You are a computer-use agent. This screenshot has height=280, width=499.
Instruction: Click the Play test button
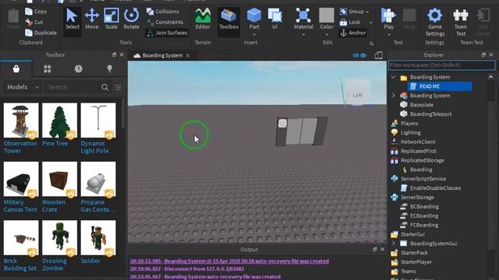click(388, 19)
